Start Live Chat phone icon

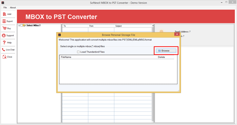click(3, 49)
